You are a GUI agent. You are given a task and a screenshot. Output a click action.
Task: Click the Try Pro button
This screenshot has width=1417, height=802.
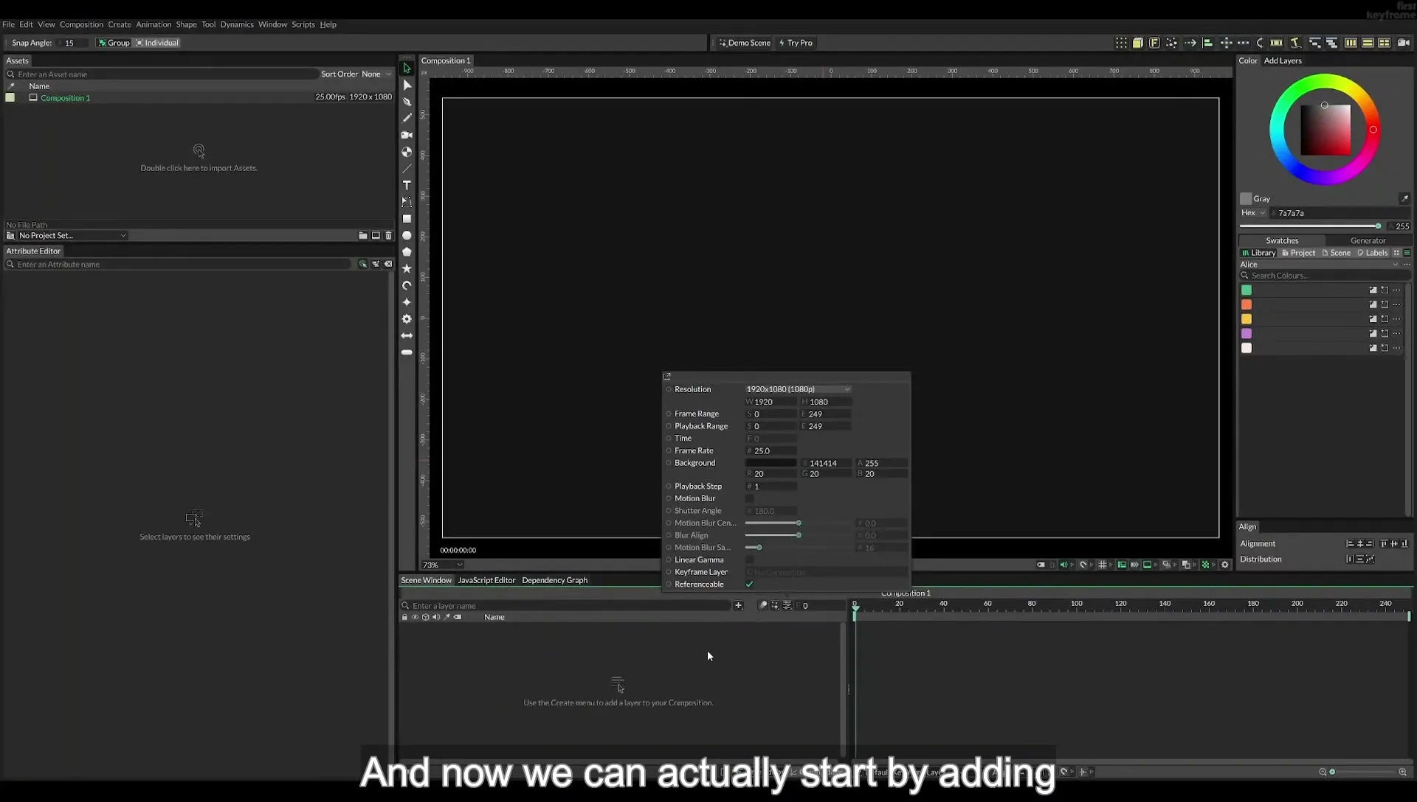point(796,43)
